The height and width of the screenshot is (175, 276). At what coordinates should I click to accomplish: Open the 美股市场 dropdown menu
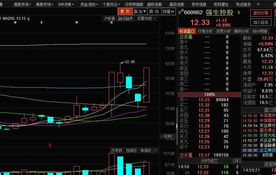44,4
